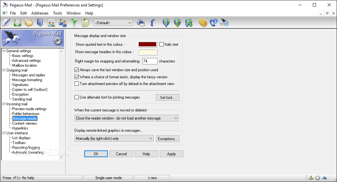Open the Edit menu
This screenshot has height=182, width=337.
pos(24,13)
